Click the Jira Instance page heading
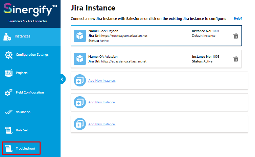 (93, 8)
